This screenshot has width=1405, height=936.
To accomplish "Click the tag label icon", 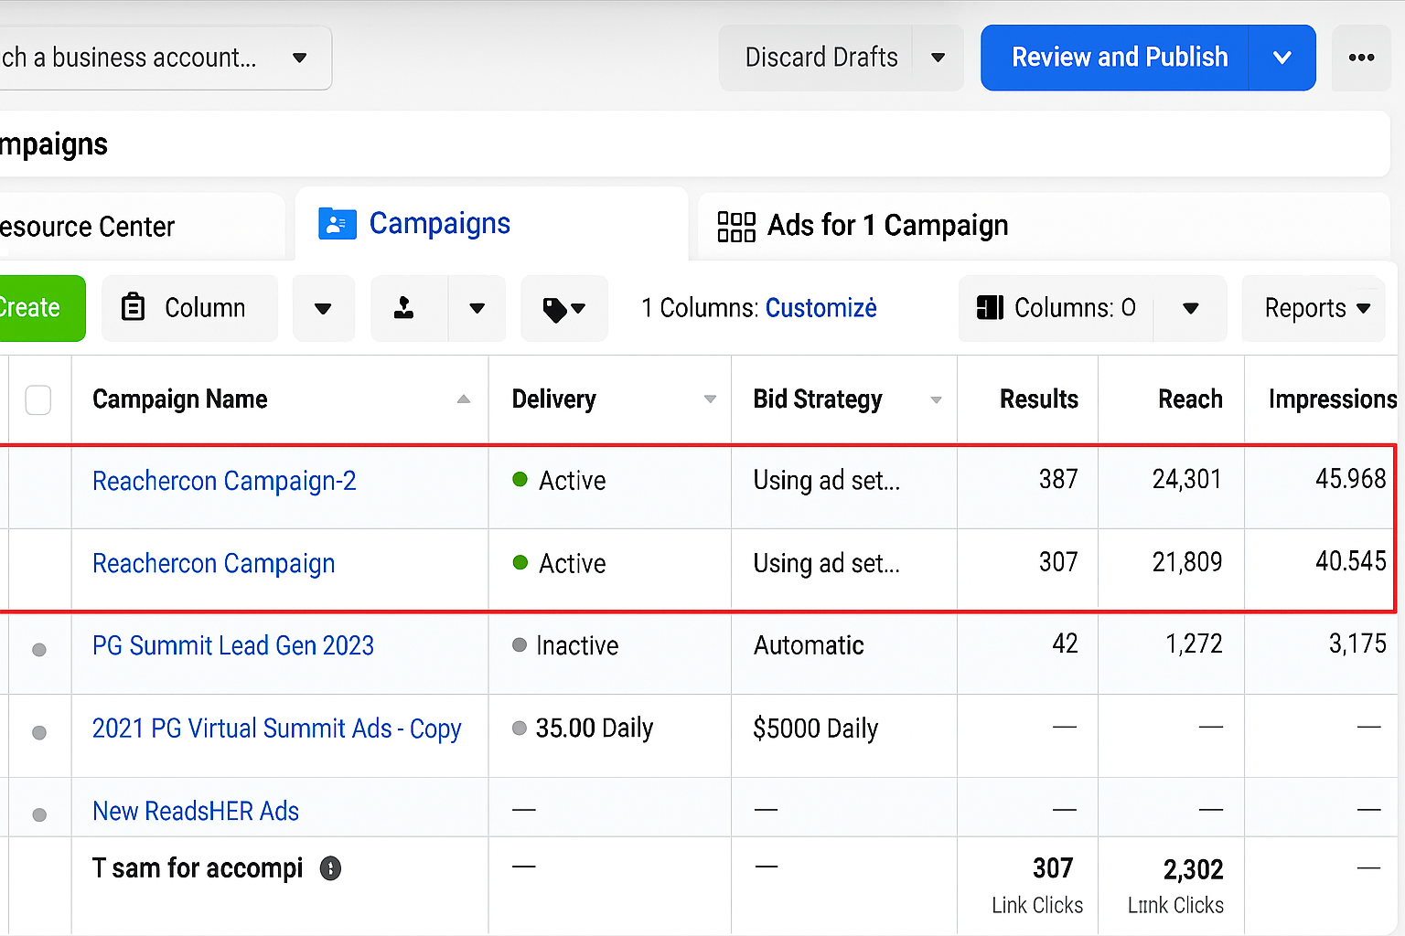I will click(x=554, y=310).
